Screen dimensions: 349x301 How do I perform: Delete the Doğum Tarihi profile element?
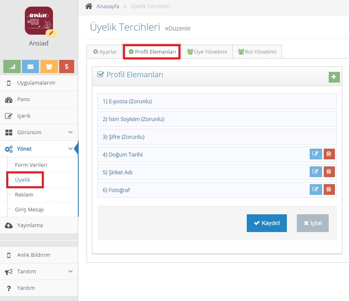coord(329,154)
